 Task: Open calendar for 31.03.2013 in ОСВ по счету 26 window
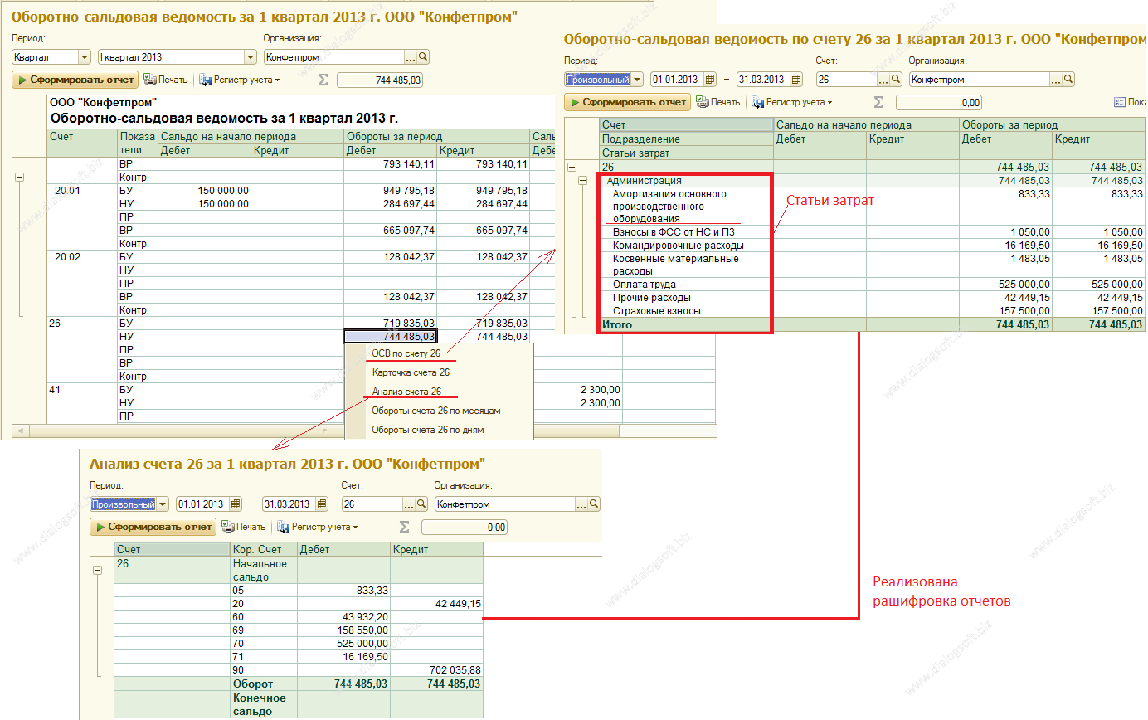click(797, 80)
